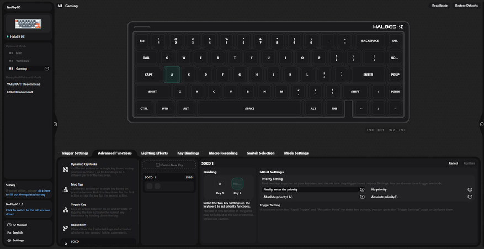Select the Key 2 binding slot
Image resolution: width=484 pixels, height=249 pixels.
click(x=237, y=184)
